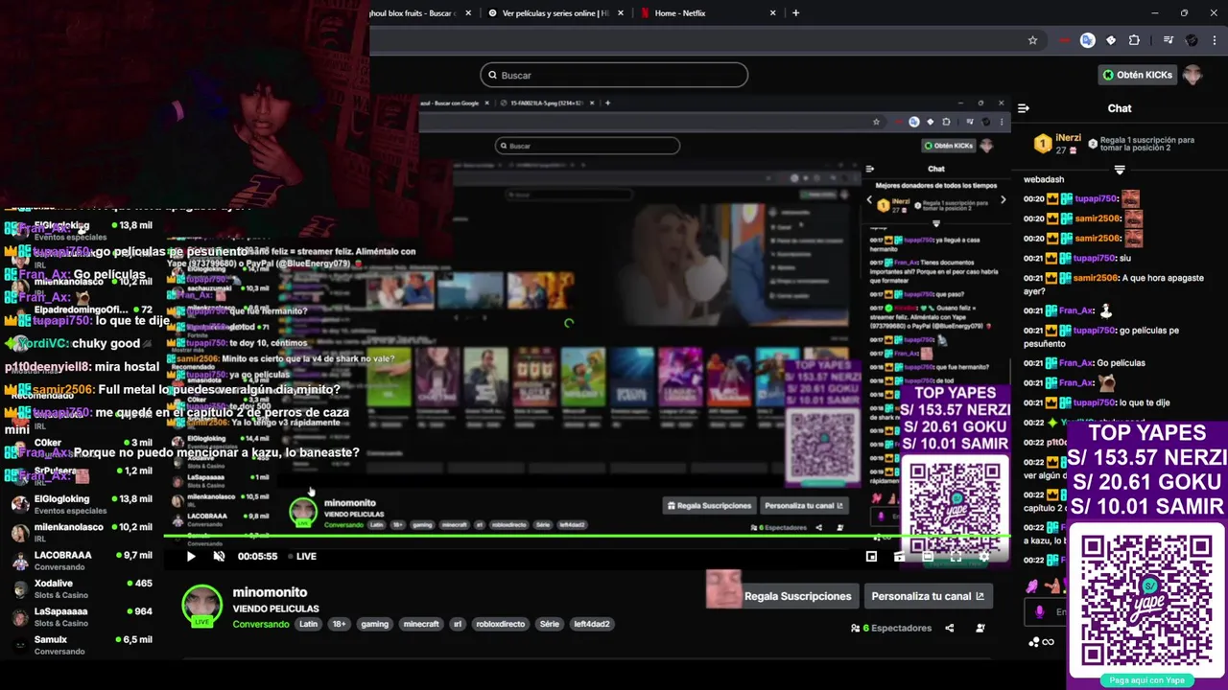Image resolution: width=1228 pixels, height=690 pixels.
Task: Enable picture-in-picture mini player
Action: pos(871,556)
